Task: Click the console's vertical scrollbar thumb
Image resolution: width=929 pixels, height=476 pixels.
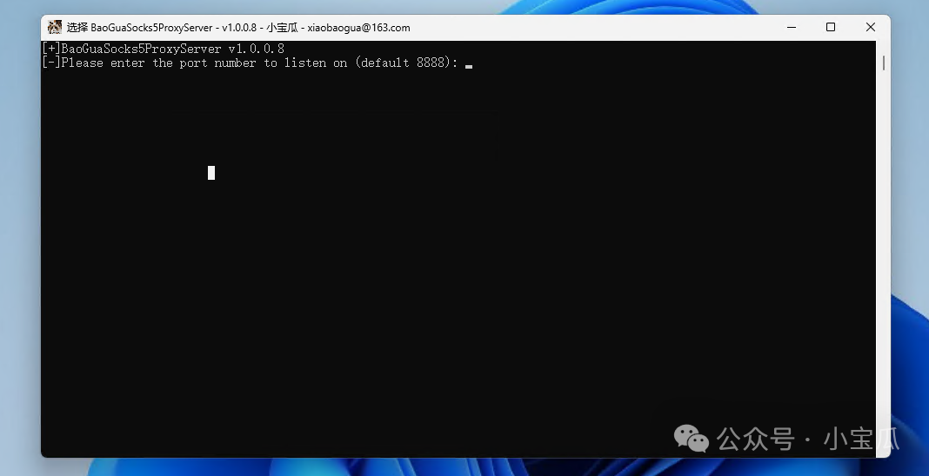Action: [x=884, y=63]
